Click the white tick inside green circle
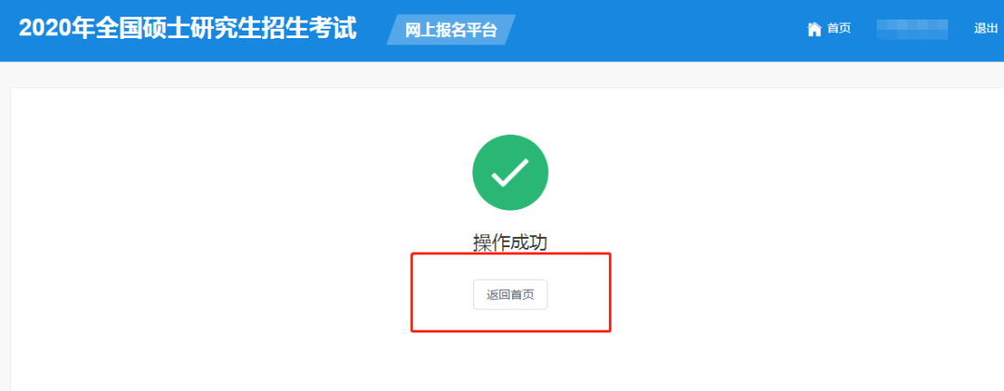The image size is (1004, 391). (x=510, y=172)
